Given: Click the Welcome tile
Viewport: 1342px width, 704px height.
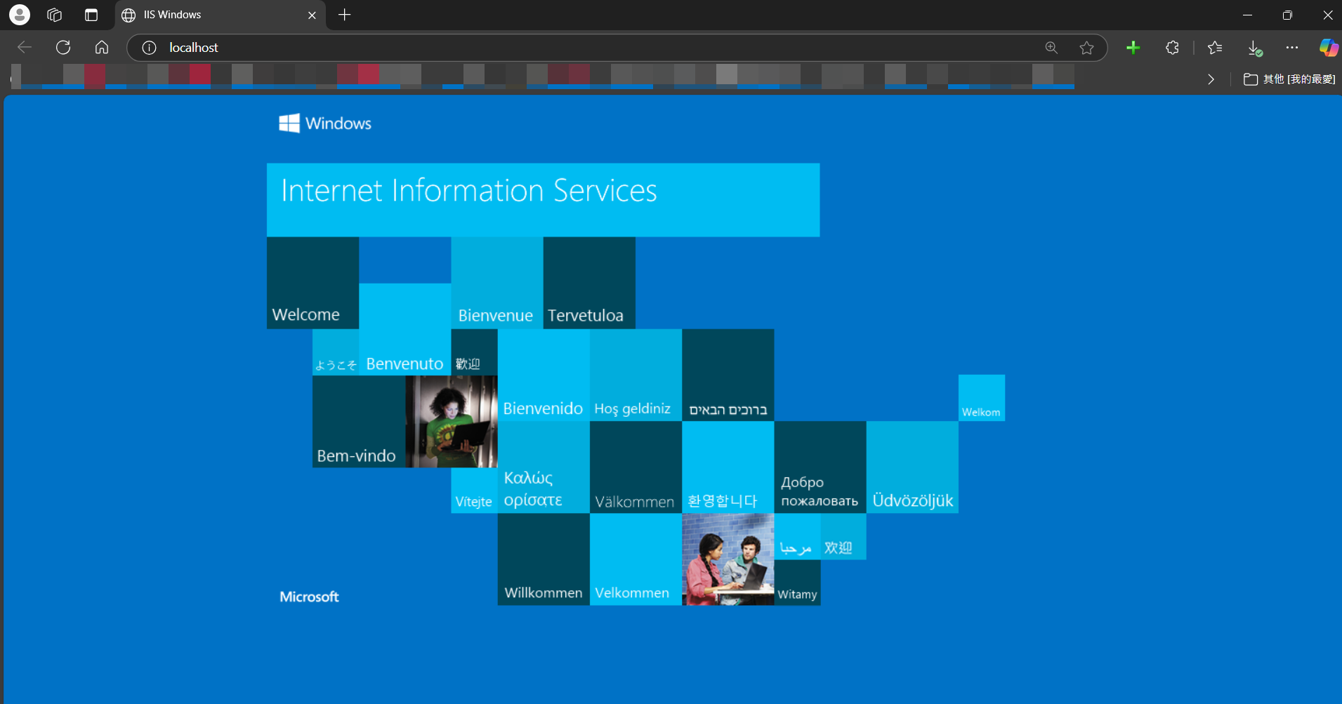Looking at the screenshot, I should [x=313, y=283].
